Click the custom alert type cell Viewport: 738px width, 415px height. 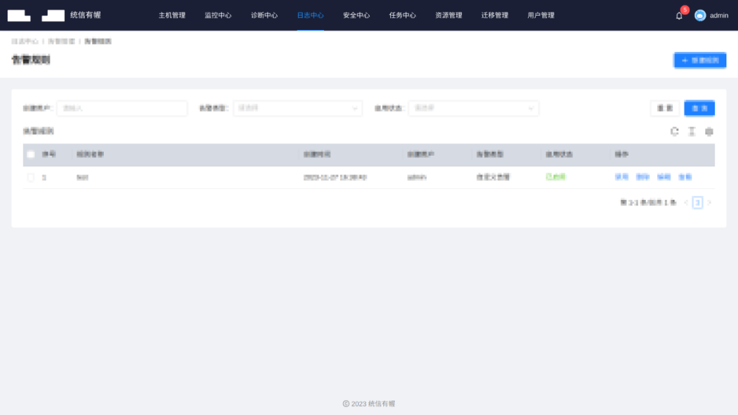493,177
